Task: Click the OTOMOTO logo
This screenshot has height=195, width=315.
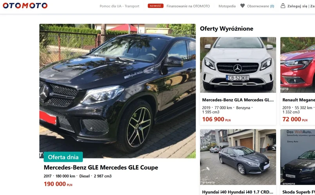Action: pos(25,5)
